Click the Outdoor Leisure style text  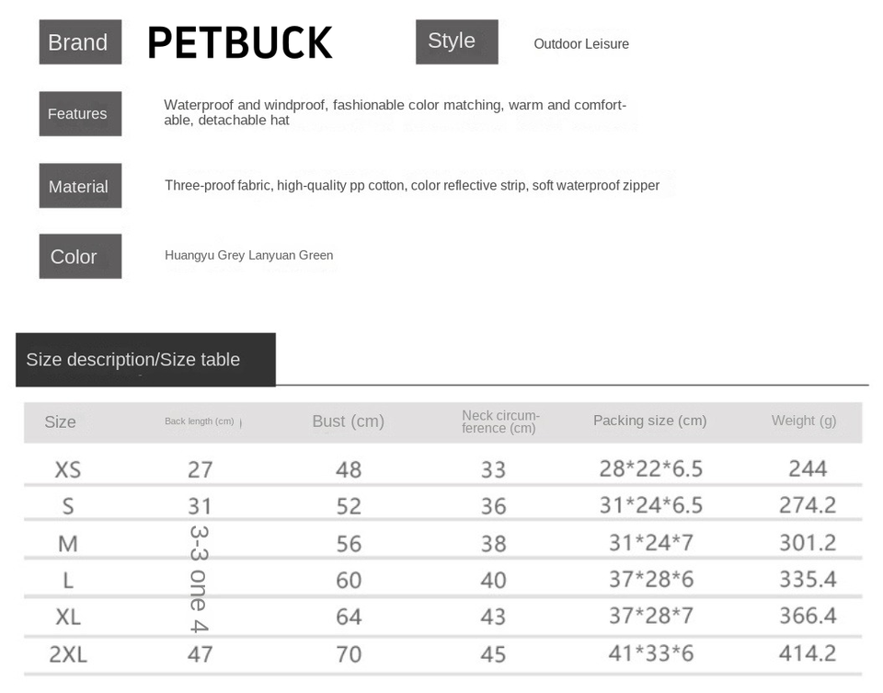581,44
